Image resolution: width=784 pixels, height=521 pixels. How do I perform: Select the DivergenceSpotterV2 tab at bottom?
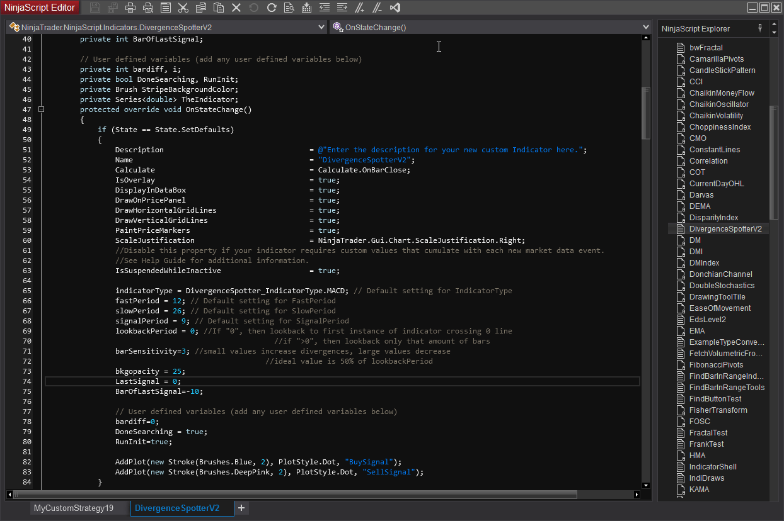(177, 508)
